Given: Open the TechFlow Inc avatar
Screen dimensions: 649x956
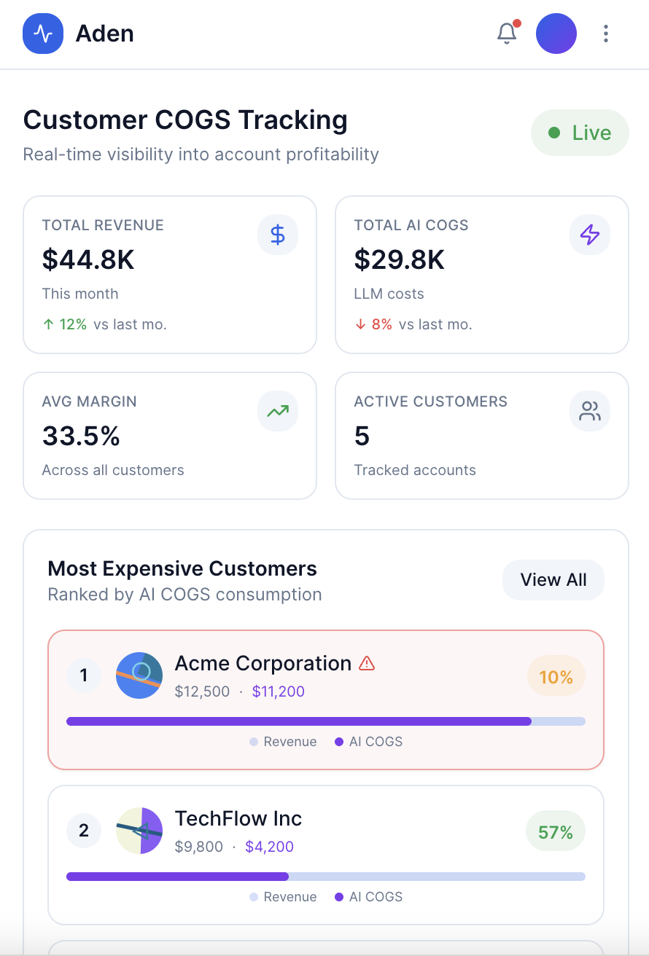Looking at the screenshot, I should [x=139, y=831].
